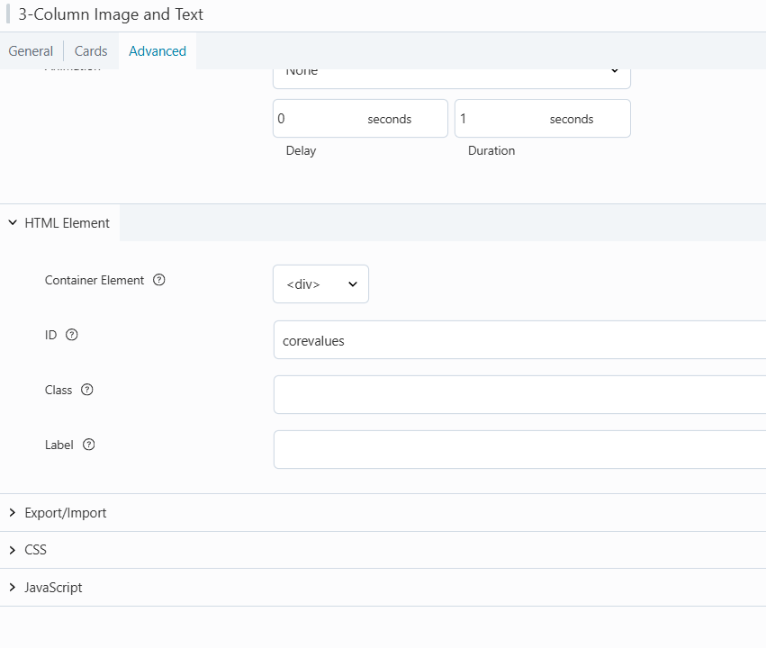Image resolution: width=766 pixels, height=648 pixels.
Task: Click the Delay caption under the input
Action: tap(301, 151)
